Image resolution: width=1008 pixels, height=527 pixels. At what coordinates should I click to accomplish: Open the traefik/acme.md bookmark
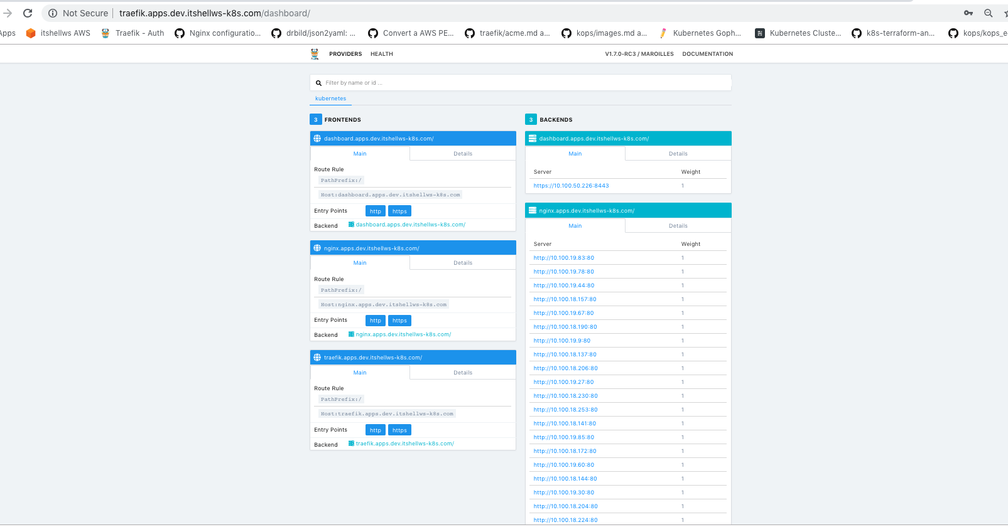tap(507, 33)
